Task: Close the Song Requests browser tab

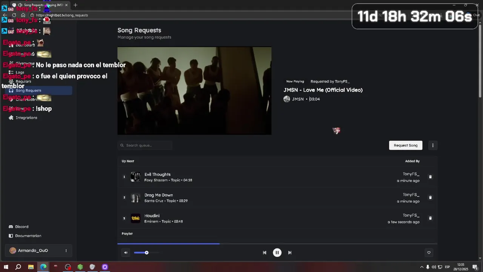Action: click(66, 5)
